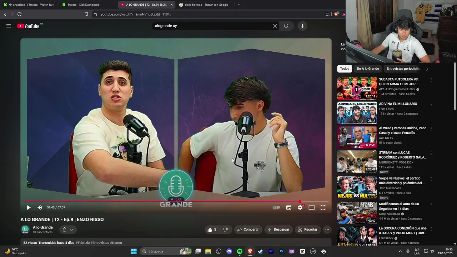Open Premiere Pro from the taskbar
The width and height of the screenshot is (457, 257).
point(271,251)
